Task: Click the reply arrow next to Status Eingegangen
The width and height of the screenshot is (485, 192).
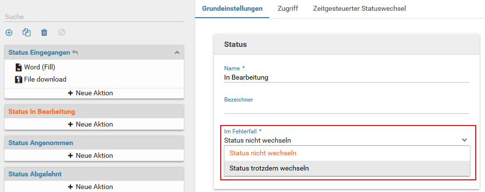Action: [x=75, y=53]
